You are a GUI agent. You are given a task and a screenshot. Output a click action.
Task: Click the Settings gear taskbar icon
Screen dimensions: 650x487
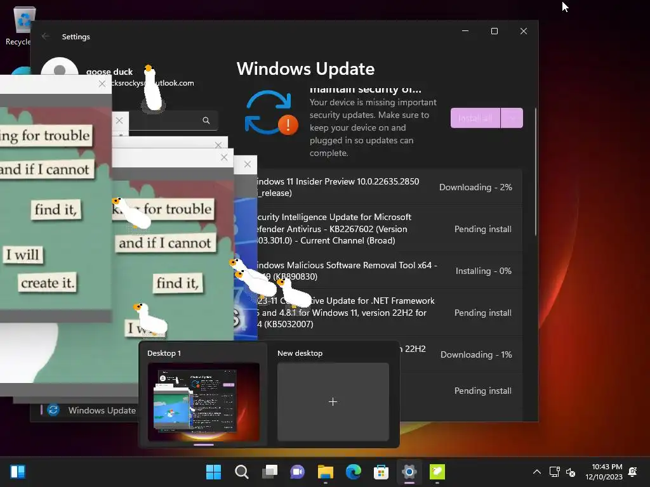point(409,472)
